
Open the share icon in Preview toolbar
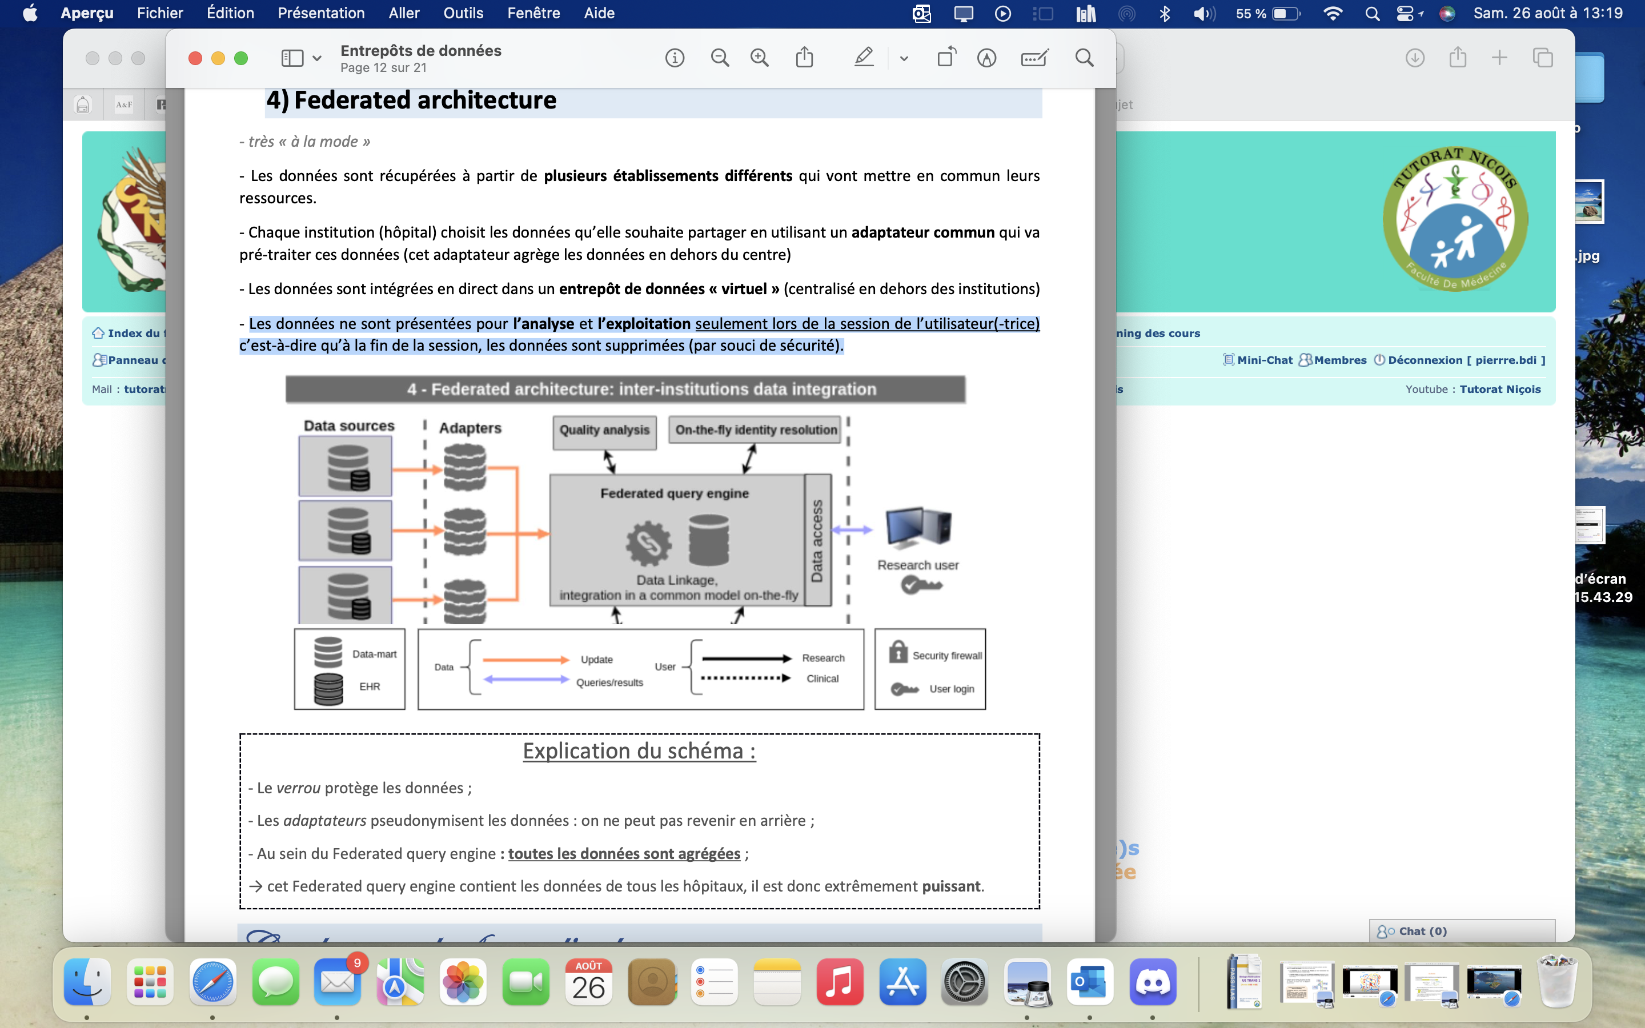(x=804, y=58)
